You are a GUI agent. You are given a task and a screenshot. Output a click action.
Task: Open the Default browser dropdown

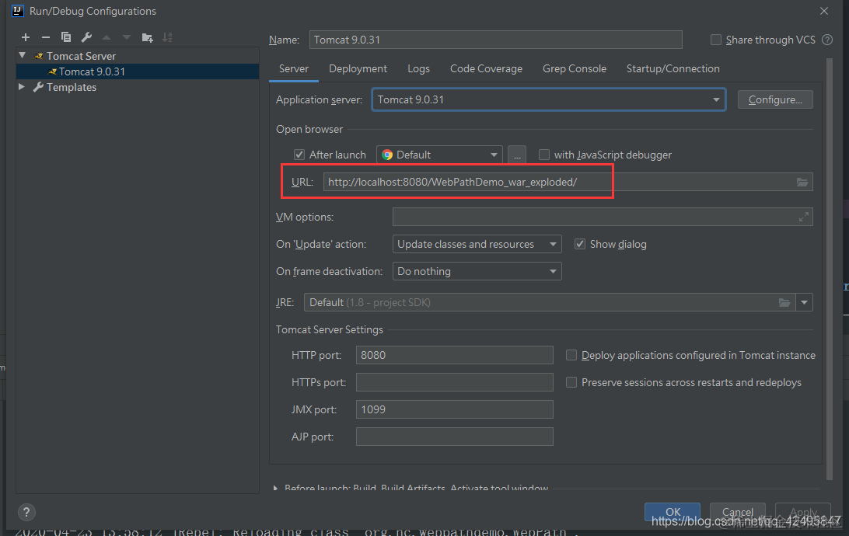[439, 155]
